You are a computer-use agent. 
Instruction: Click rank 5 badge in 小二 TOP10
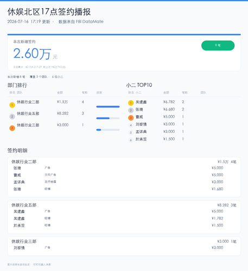131,132
